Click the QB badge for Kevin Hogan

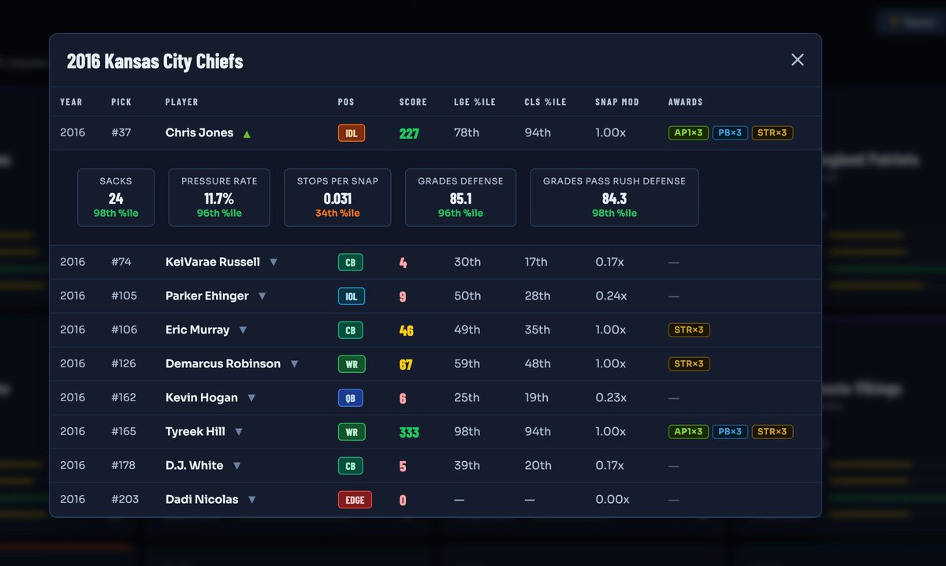tap(350, 398)
